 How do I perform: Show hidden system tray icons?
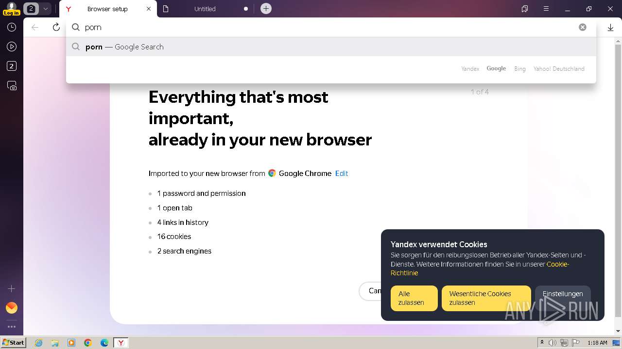(542, 343)
